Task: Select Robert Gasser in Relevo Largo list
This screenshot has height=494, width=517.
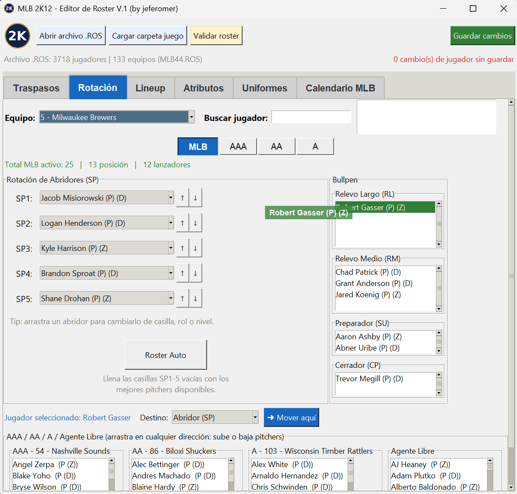Action: (x=385, y=207)
